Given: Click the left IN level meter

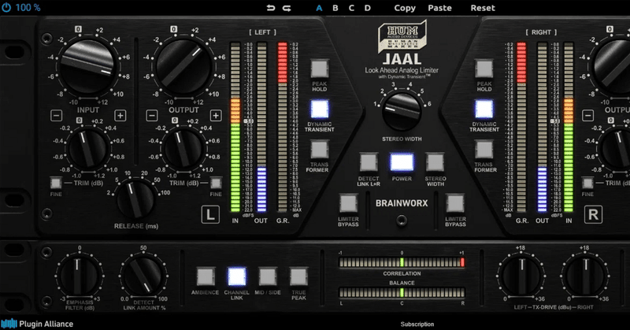Looking at the screenshot, I should (x=235, y=127).
